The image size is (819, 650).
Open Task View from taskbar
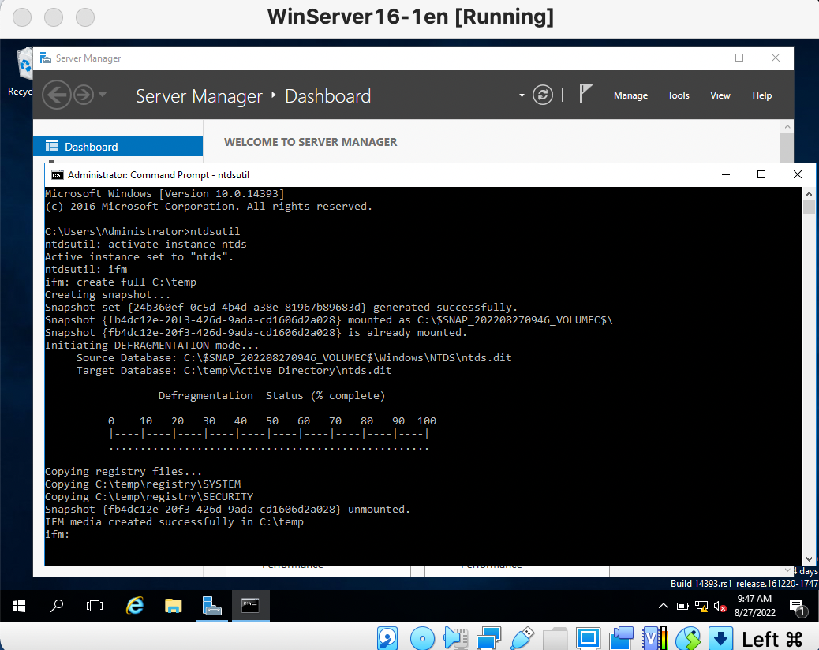[95, 606]
